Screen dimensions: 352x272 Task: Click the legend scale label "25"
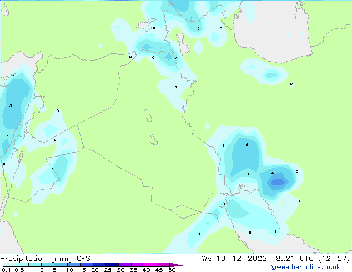pos(108,270)
